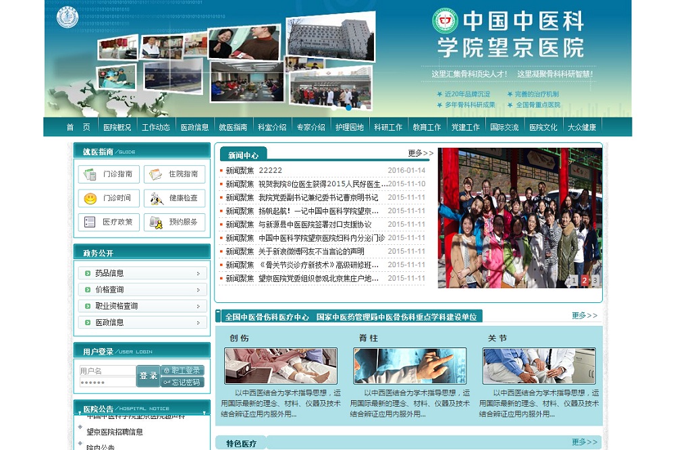
Task: Click the round seal logo in banner corner
Action: (67, 18)
